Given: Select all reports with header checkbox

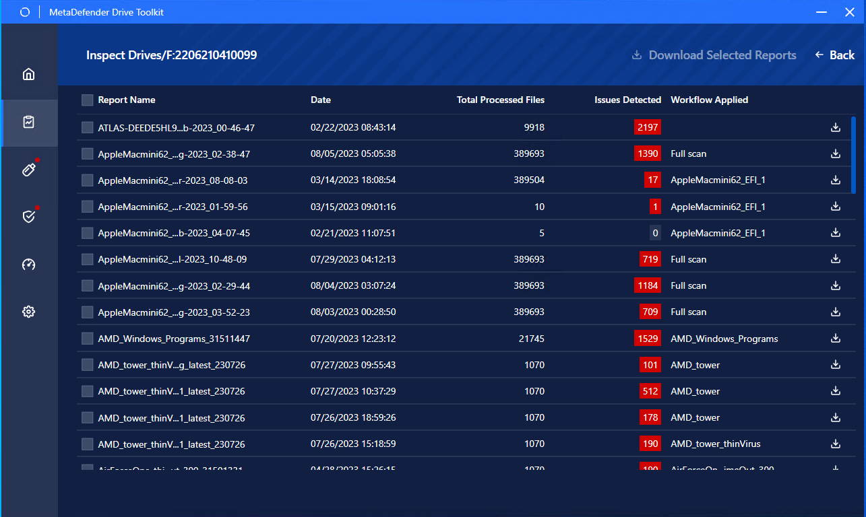Looking at the screenshot, I should 87,100.
